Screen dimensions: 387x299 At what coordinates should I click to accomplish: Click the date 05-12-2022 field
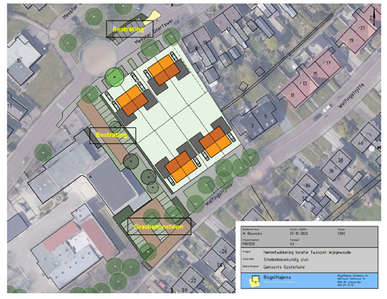tap(298, 233)
